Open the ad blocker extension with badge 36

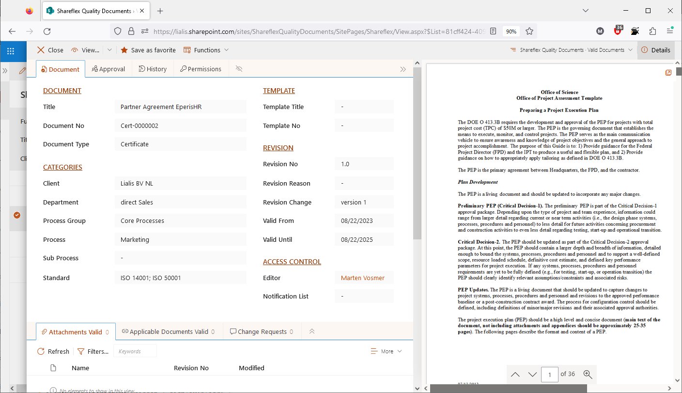618,30
